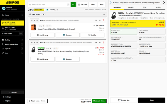Expand the Last Received tile

[x=152, y=45]
